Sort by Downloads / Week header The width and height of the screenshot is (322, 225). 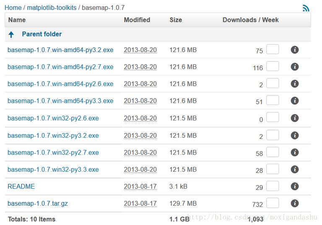pyautogui.click(x=251, y=20)
